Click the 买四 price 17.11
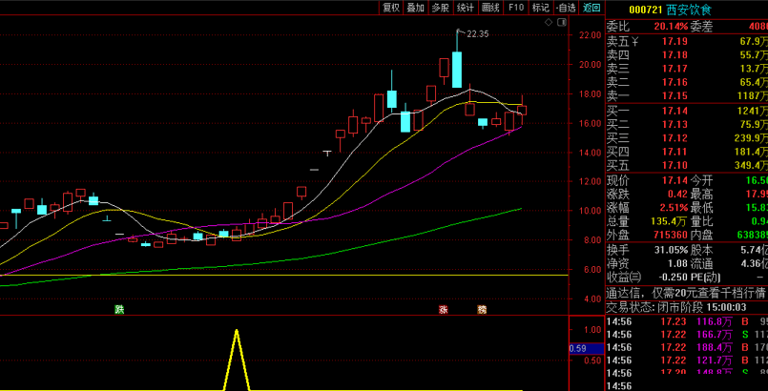 pyautogui.click(x=675, y=152)
